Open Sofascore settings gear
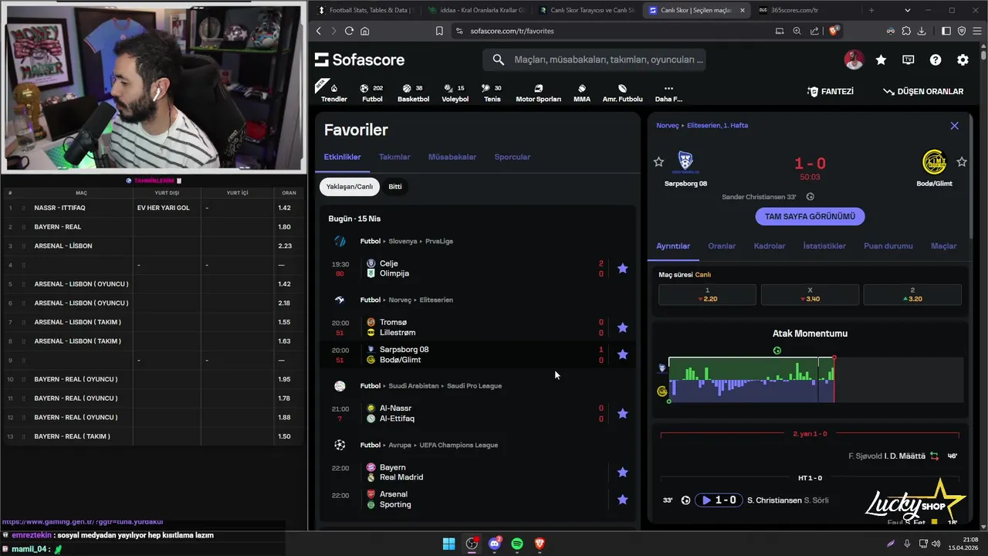Viewport: 988px width, 556px height. coord(963,59)
